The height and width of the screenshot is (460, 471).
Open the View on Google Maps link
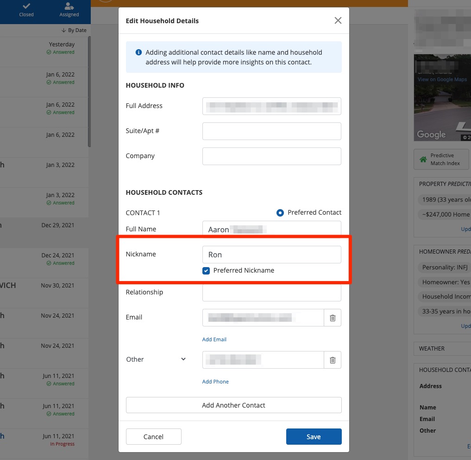(x=442, y=79)
